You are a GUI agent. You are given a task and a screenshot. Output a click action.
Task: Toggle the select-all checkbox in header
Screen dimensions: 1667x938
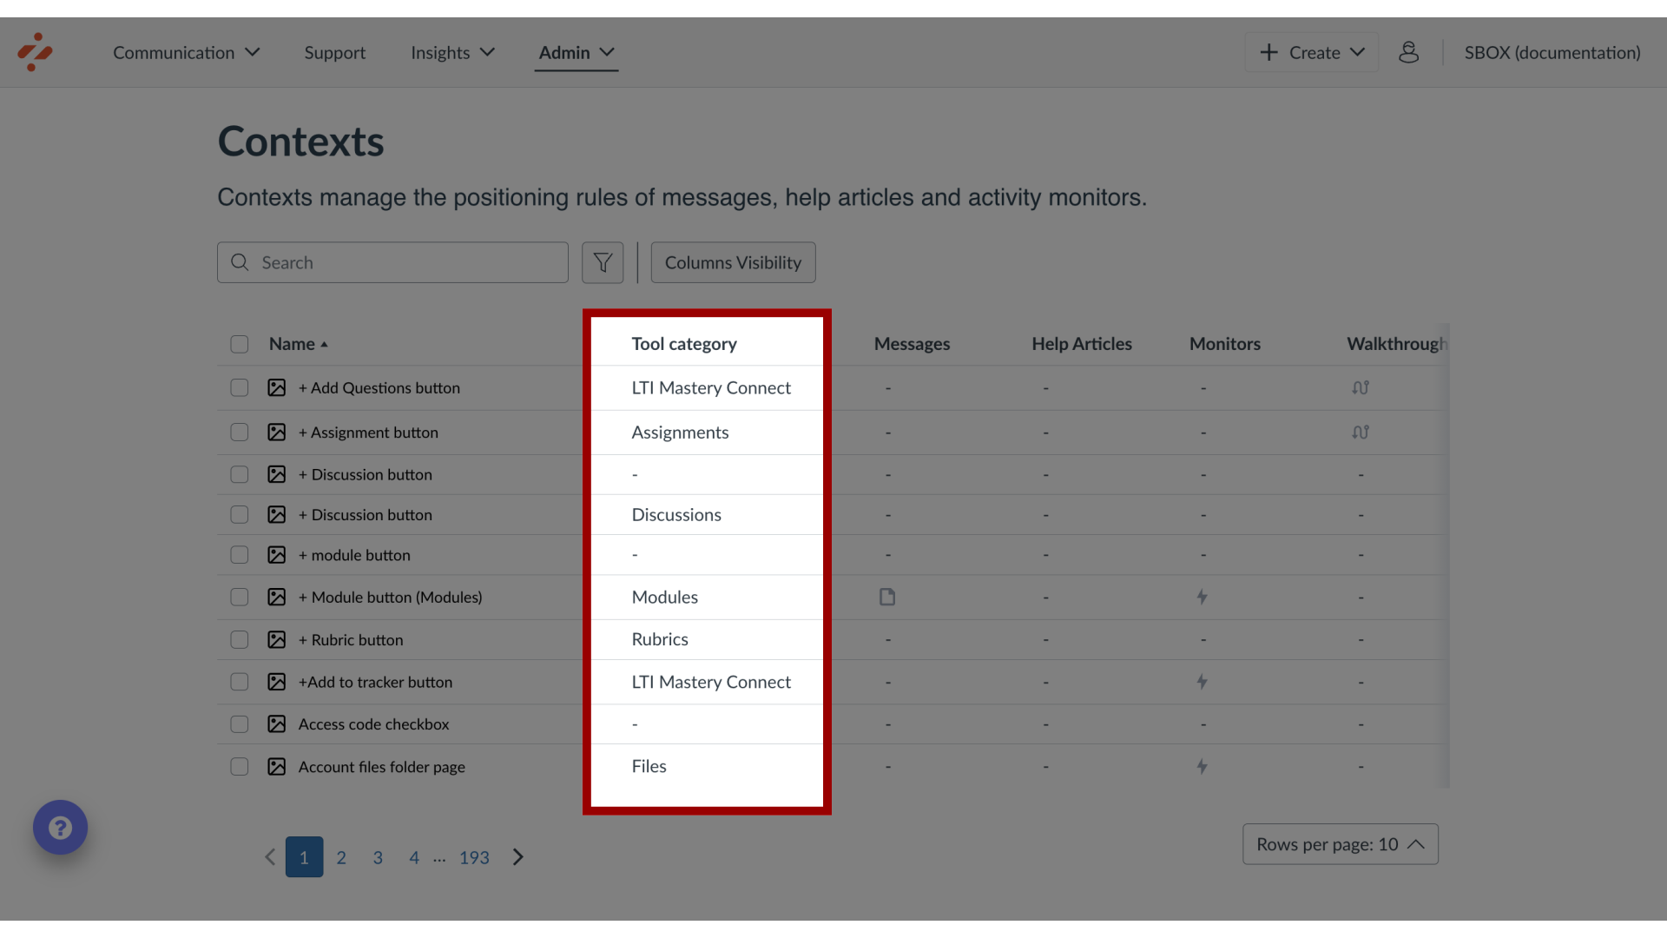240,344
